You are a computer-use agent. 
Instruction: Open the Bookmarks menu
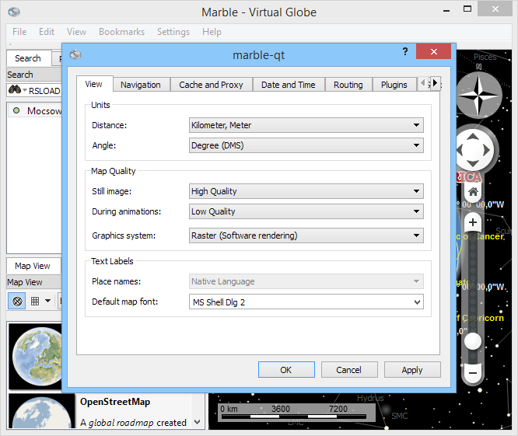[x=121, y=32]
